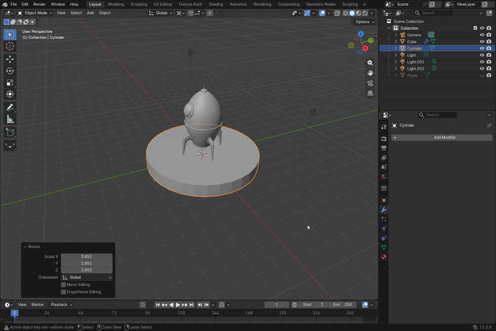Toggle camera view icon in viewport
496x331 pixels.
(x=370, y=83)
